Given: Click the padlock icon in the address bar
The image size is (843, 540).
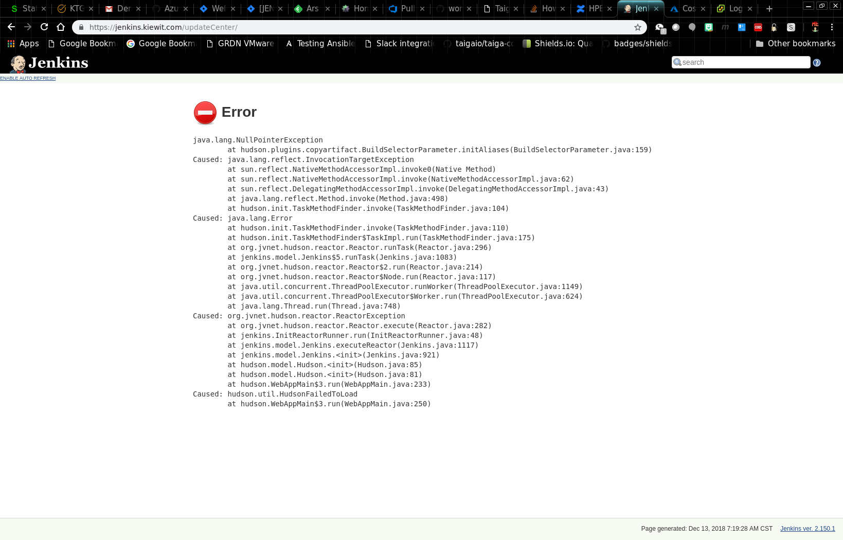Looking at the screenshot, I should [82, 27].
